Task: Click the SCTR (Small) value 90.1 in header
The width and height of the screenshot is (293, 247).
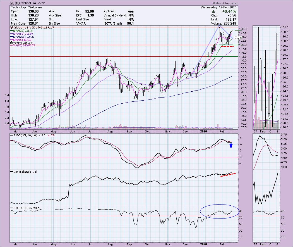Action: 130,23
